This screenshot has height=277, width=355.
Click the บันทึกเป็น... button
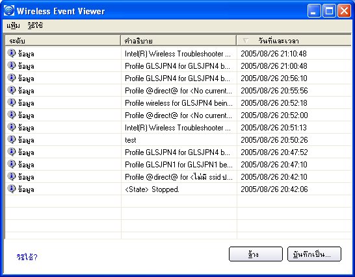pyautogui.click(x=314, y=254)
